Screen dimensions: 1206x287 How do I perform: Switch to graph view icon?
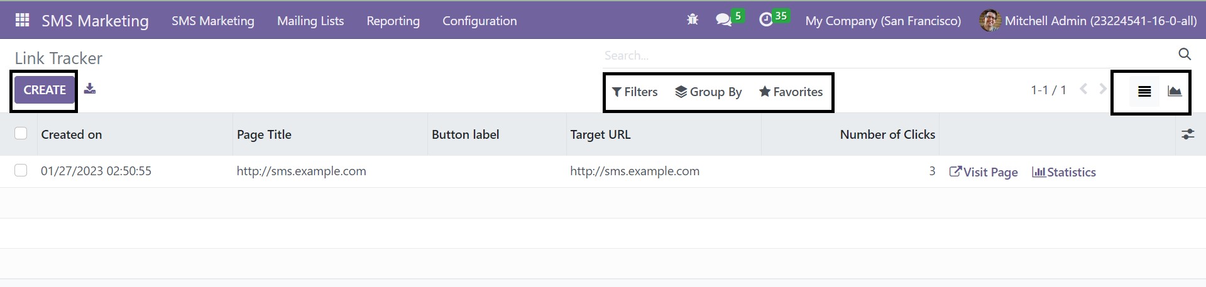tap(1175, 92)
